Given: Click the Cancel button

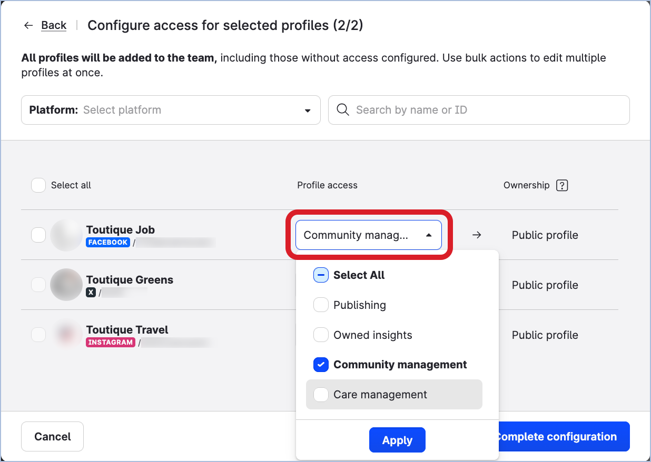Looking at the screenshot, I should tap(52, 437).
